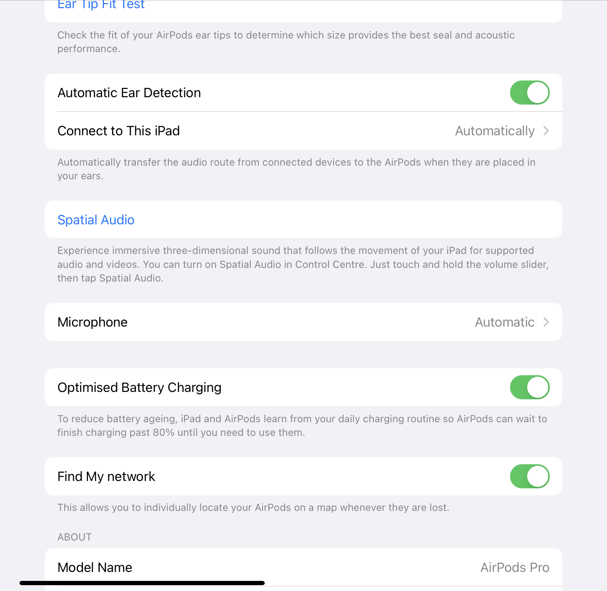Tap the AirPods Pro model value
Image resolution: width=607 pixels, height=591 pixels.
pos(514,567)
